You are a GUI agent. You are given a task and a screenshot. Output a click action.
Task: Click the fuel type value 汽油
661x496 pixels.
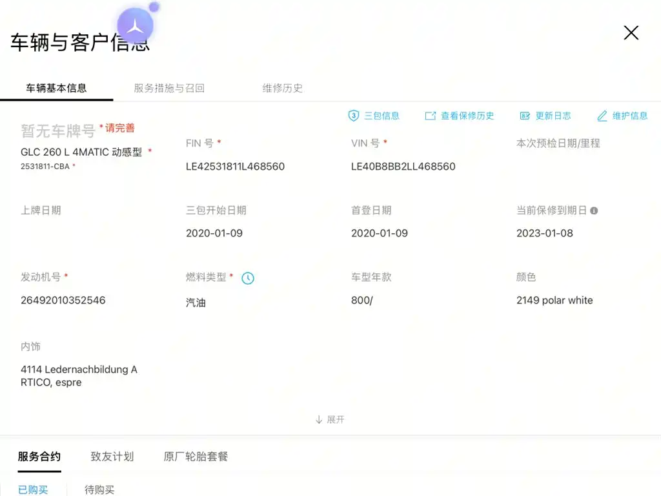tap(196, 303)
